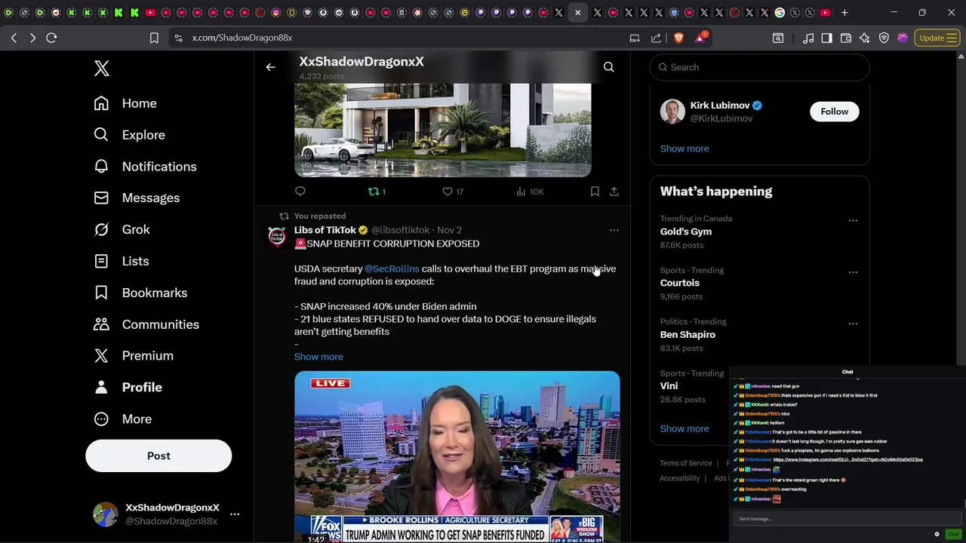
Task: Open Premium in the sidebar
Action: point(134,355)
